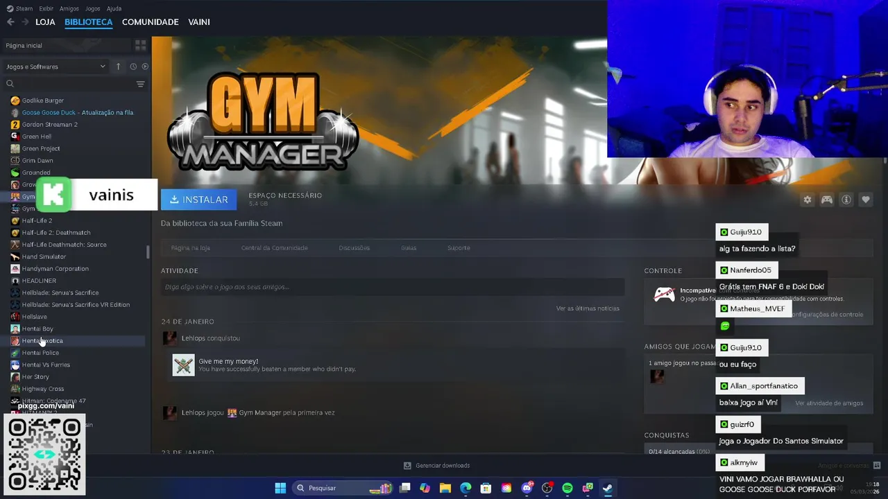Open File Explorer from taskbar
Image resolution: width=888 pixels, height=499 pixels.
point(445,488)
